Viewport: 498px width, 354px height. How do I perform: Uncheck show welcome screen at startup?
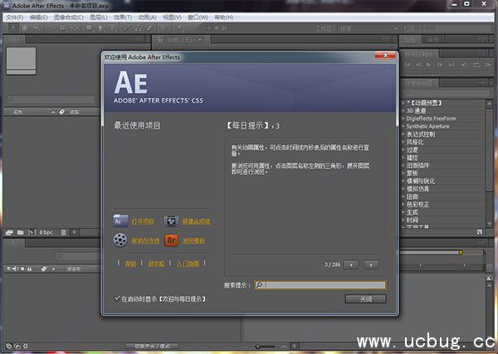coord(117,298)
